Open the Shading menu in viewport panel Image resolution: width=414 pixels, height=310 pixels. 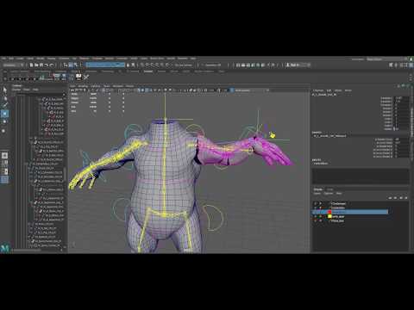[83, 86]
